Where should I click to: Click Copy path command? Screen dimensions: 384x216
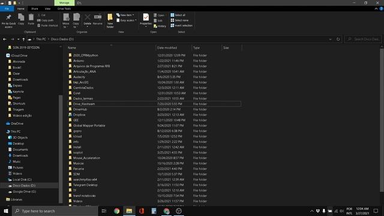point(46,20)
